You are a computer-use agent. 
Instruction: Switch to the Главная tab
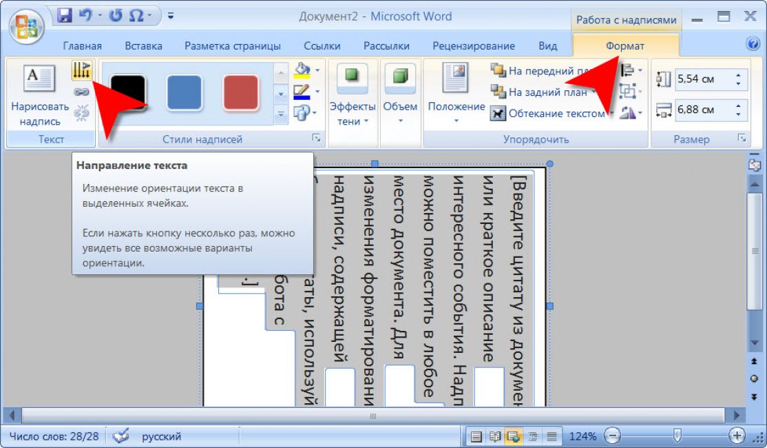(82, 46)
